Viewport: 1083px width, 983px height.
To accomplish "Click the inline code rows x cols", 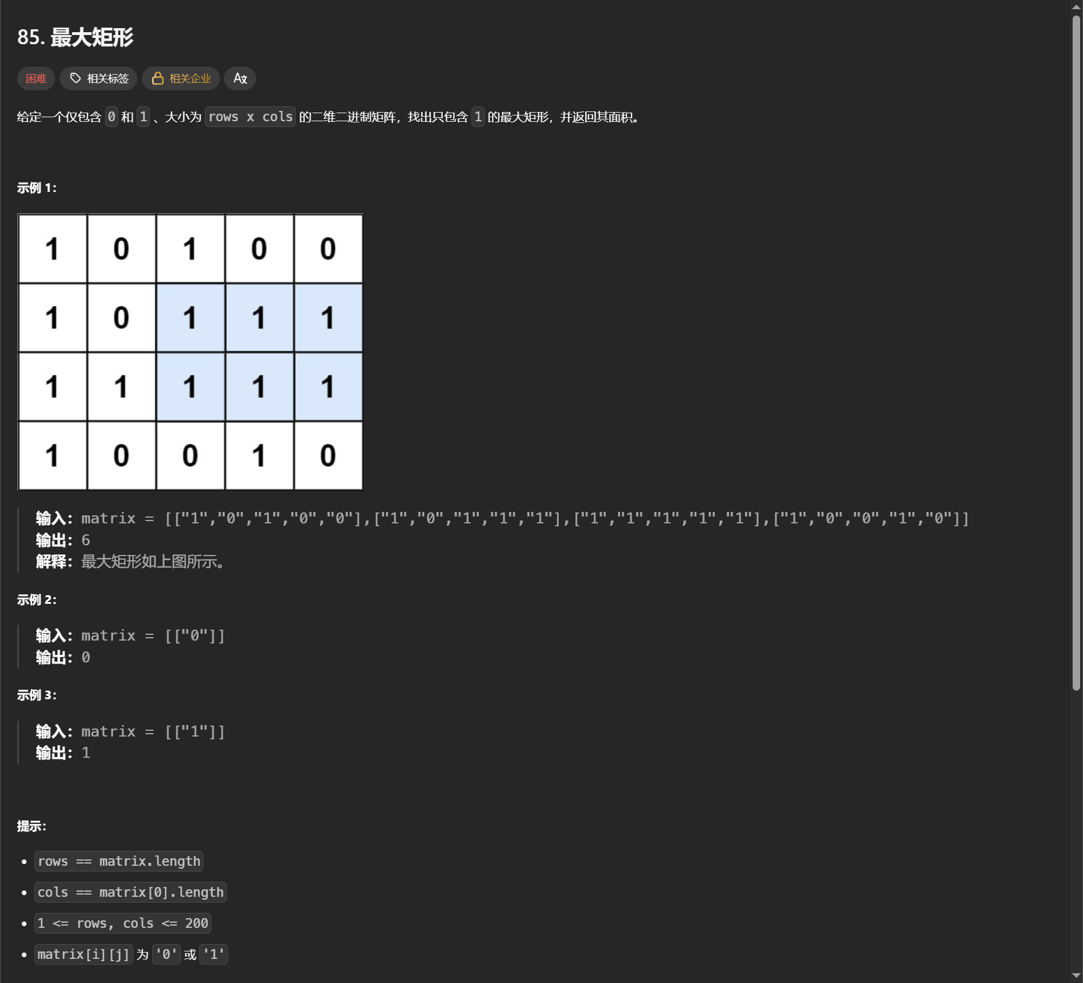I will tap(250, 117).
